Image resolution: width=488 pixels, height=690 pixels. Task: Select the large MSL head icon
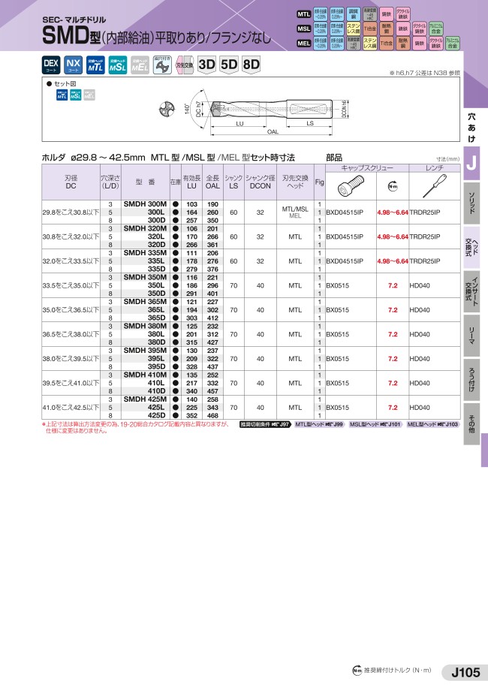[x=117, y=65]
